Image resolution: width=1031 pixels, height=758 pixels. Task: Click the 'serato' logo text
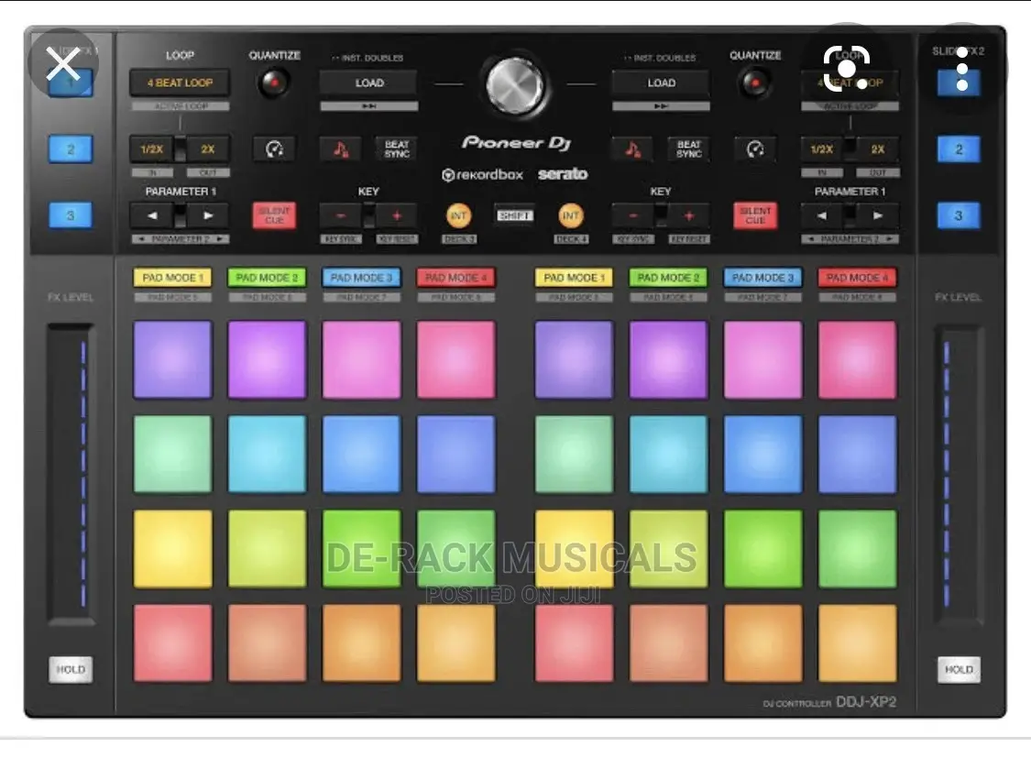point(562,174)
